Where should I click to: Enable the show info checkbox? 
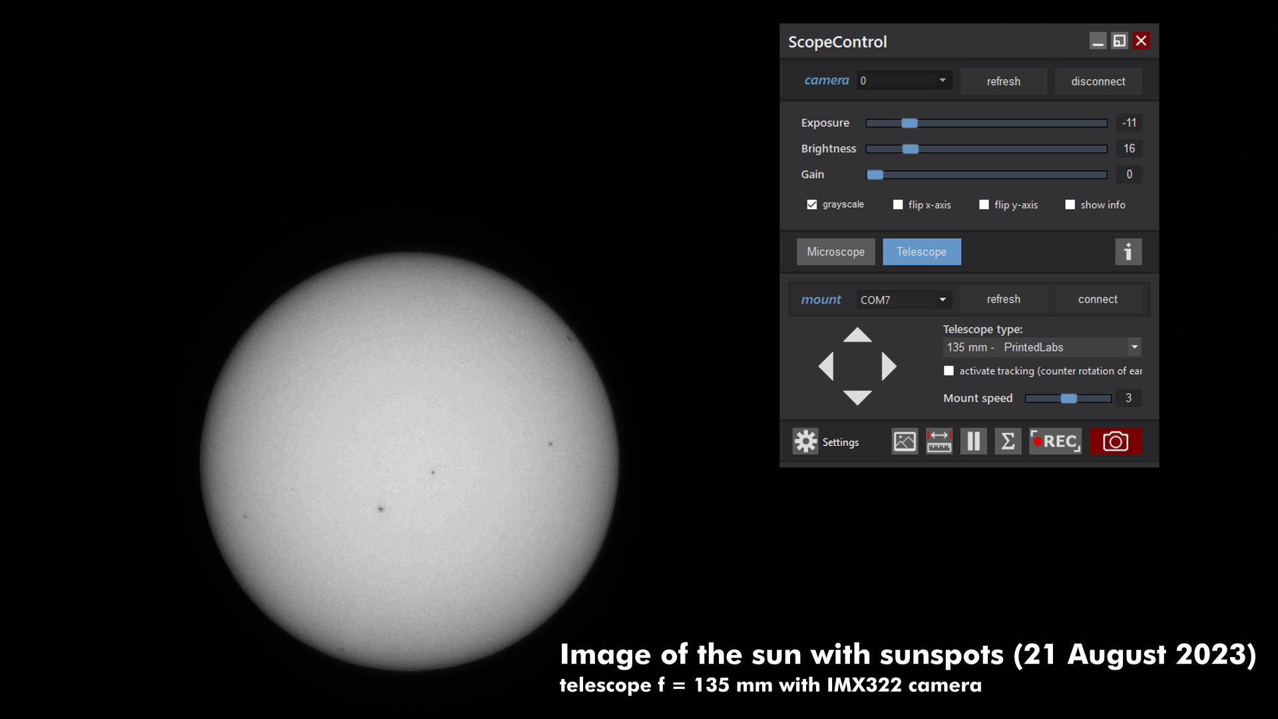[1070, 204]
